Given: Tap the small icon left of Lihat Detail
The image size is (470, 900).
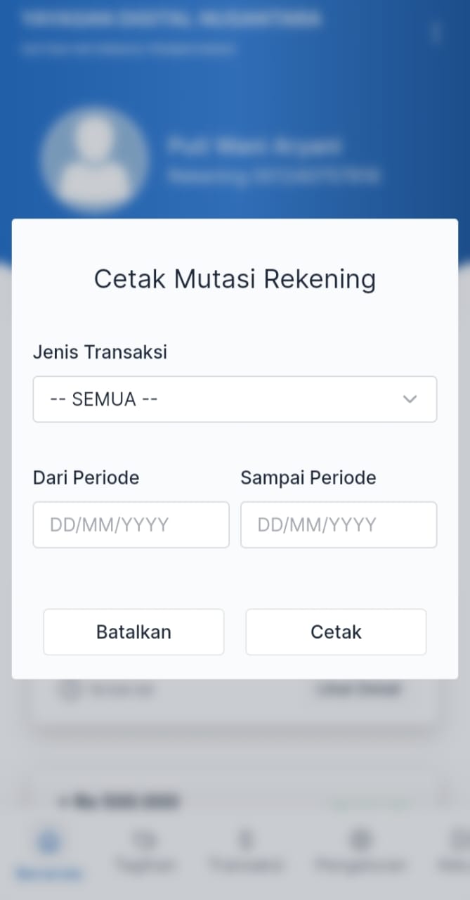Looking at the screenshot, I should 70,690.
